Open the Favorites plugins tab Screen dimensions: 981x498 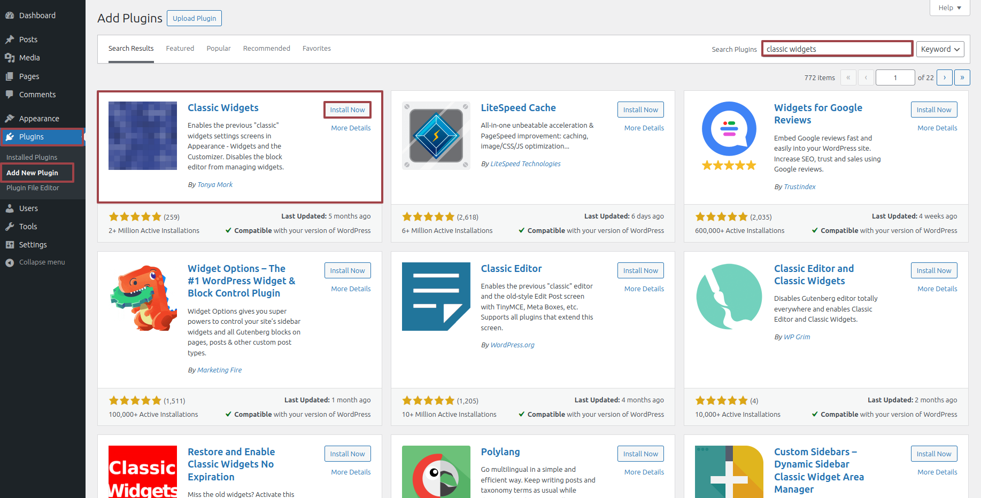click(316, 49)
